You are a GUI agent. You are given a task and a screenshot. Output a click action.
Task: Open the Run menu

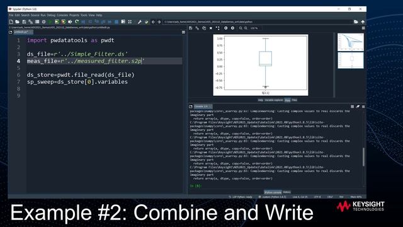coord(43,15)
